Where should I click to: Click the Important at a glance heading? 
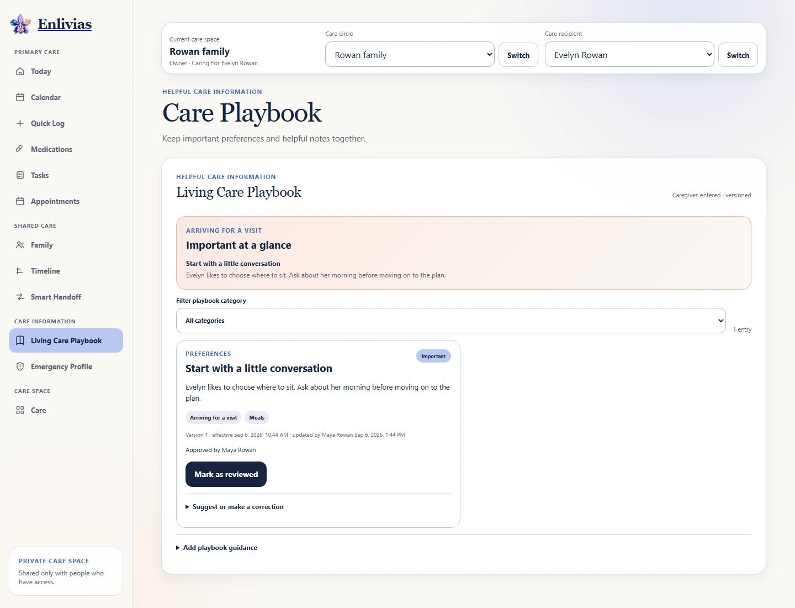239,245
